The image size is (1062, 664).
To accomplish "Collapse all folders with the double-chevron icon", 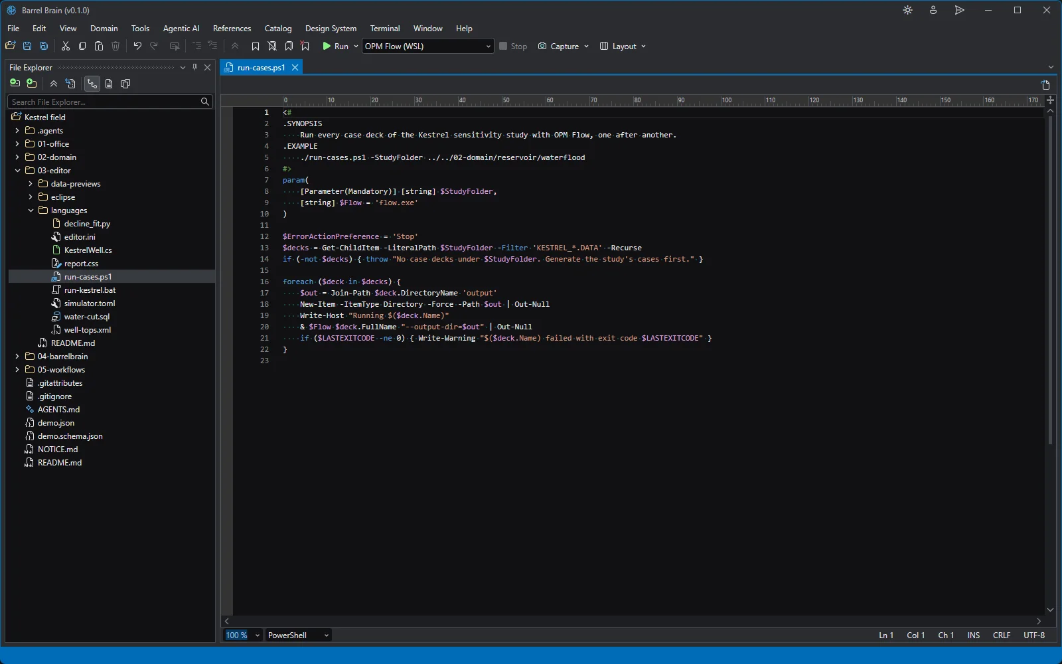I will pyautogui.click(x=54, y=84).
